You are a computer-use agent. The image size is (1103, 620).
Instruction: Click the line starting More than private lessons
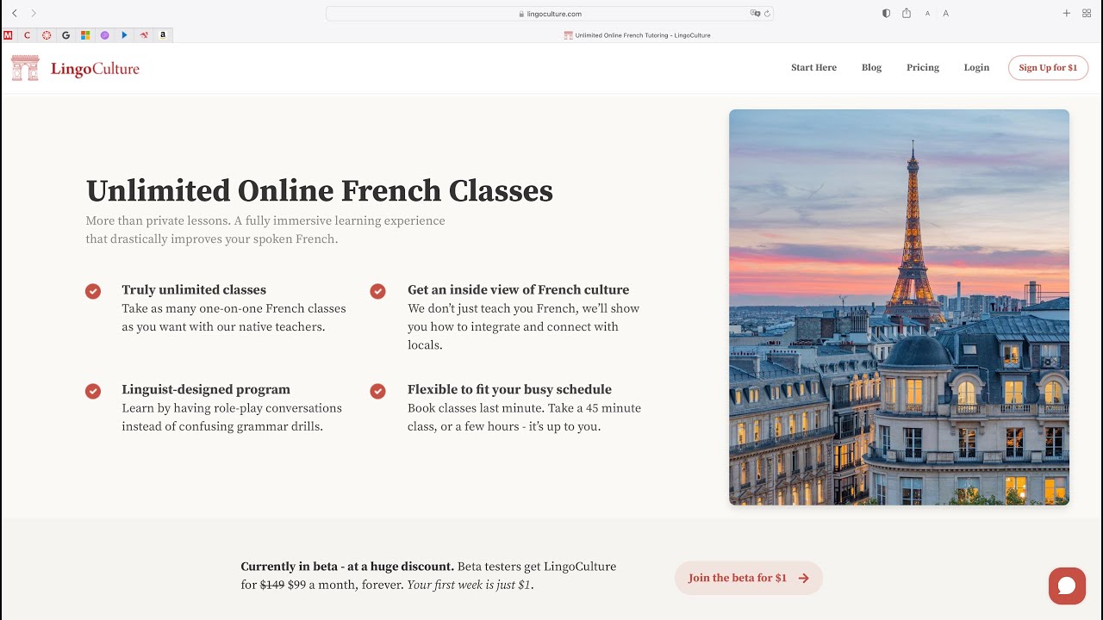coord(265,221)
